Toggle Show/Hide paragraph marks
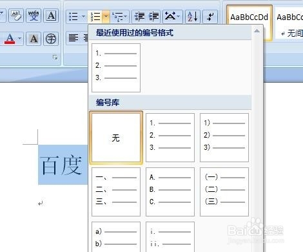Viewport: 303px width, 252px height. click(210, 16)
